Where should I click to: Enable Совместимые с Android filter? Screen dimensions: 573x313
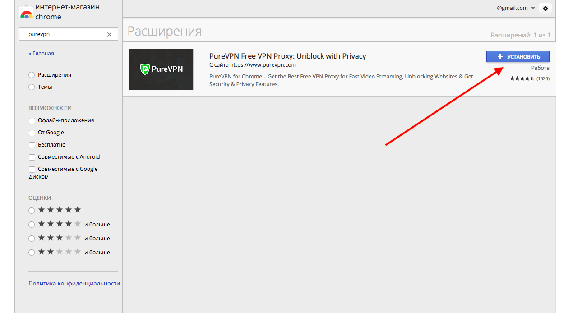[32, 157]
